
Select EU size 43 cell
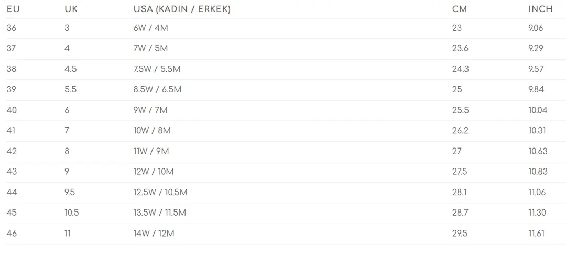[12, 172]
